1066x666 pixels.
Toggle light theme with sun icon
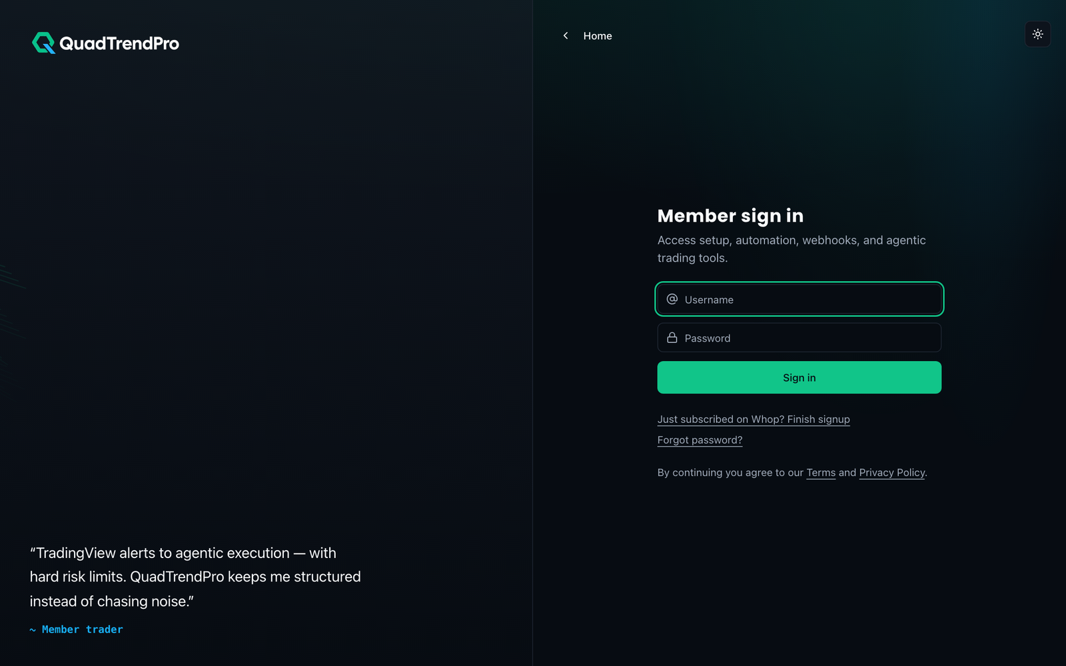coord(1037,34)
